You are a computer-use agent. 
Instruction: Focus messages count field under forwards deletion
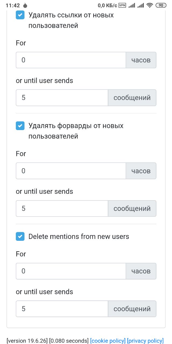point(62,208)
